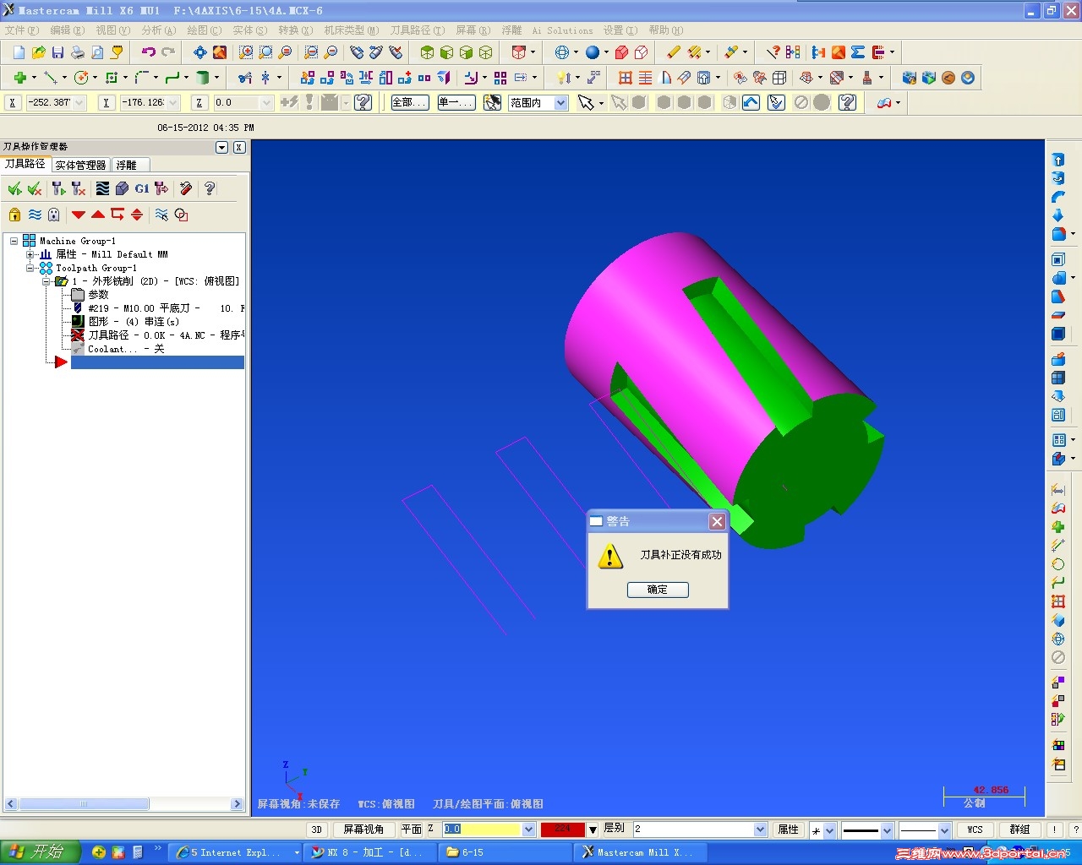Open the Z depth value dropdown
The image size is (1082, 865).
tap(529, 830)
